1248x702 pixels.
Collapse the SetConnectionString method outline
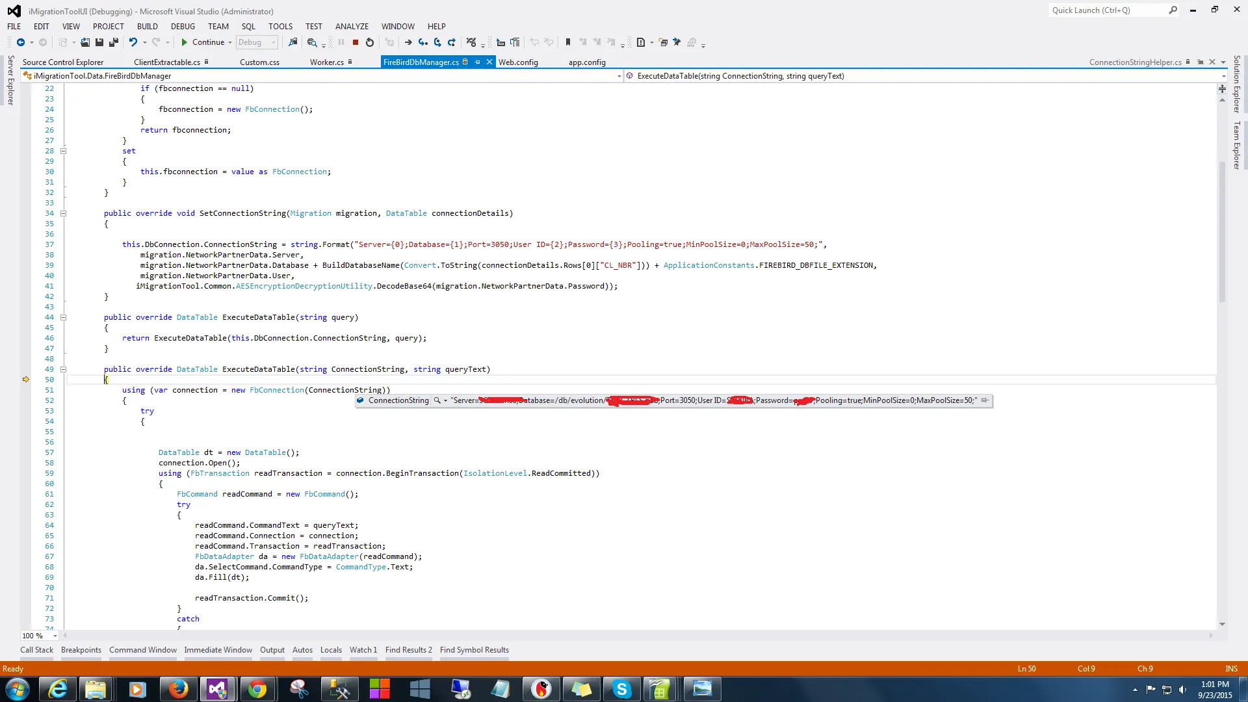click(63, 213)
